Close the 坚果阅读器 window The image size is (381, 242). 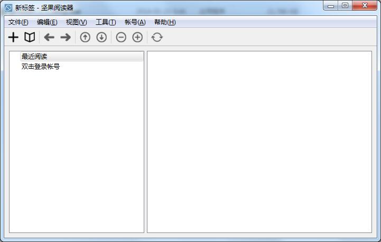point(365,6)
